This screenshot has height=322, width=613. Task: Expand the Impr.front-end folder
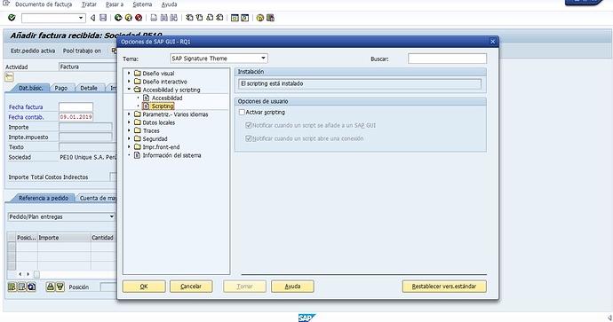point(129,146)
